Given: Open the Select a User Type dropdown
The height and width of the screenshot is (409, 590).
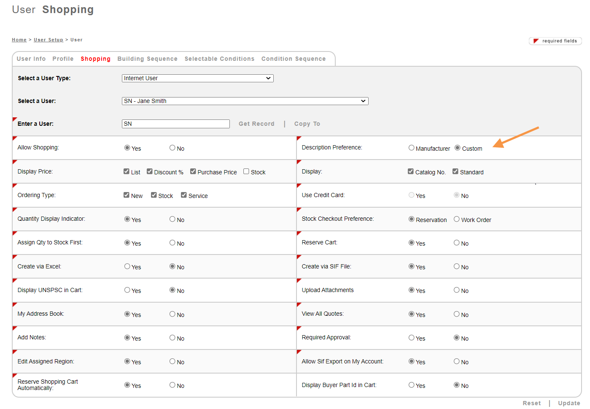Looking at the screenshot, I should click(x=197, y=78).
